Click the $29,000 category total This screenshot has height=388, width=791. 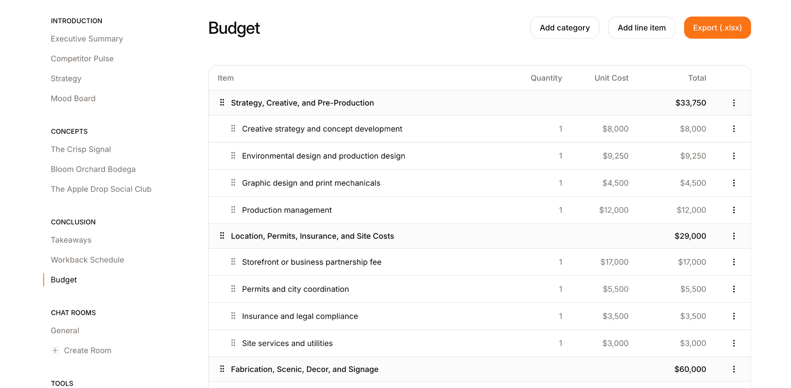(690, 236)
